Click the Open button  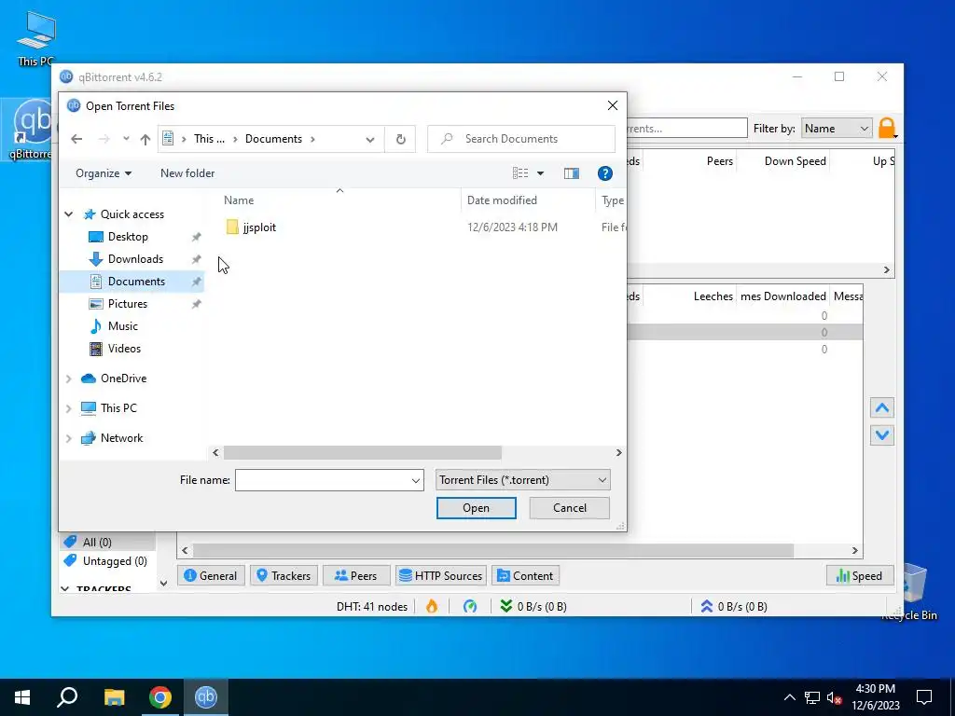pyautogui.click(x=477, y=508)
